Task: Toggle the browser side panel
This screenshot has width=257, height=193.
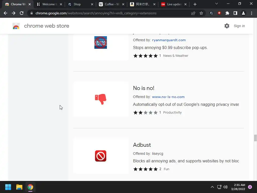Action: (x=235, y=13)
